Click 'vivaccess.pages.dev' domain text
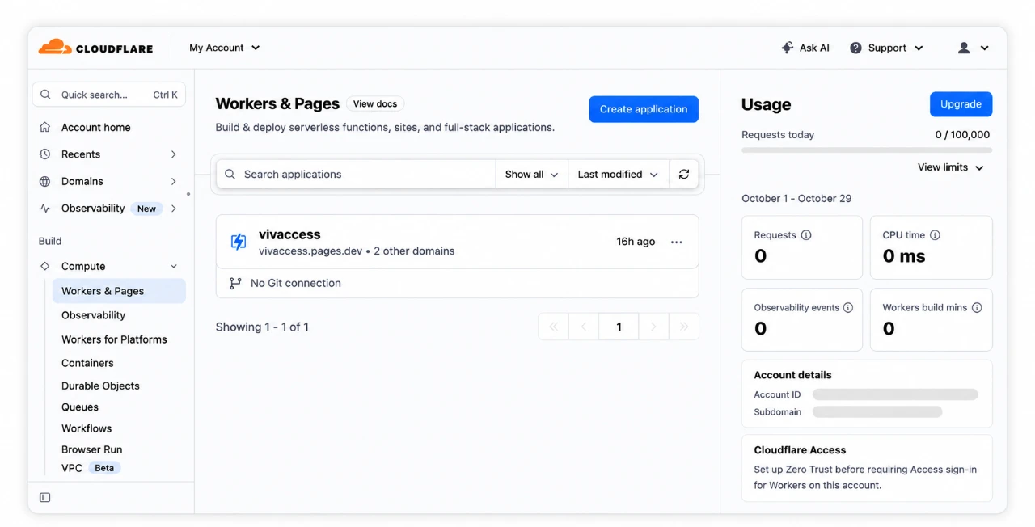This screenshot has width=1035, height=527. 310,251
